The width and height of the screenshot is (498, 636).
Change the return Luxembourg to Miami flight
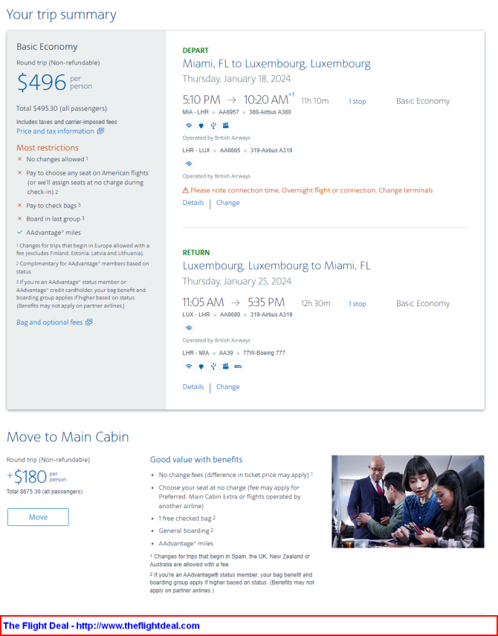(227, 387)
